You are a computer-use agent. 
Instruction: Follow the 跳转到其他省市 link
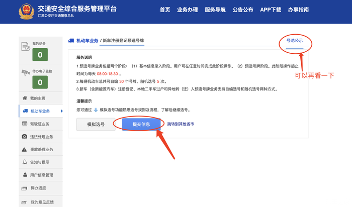(181, 124)
